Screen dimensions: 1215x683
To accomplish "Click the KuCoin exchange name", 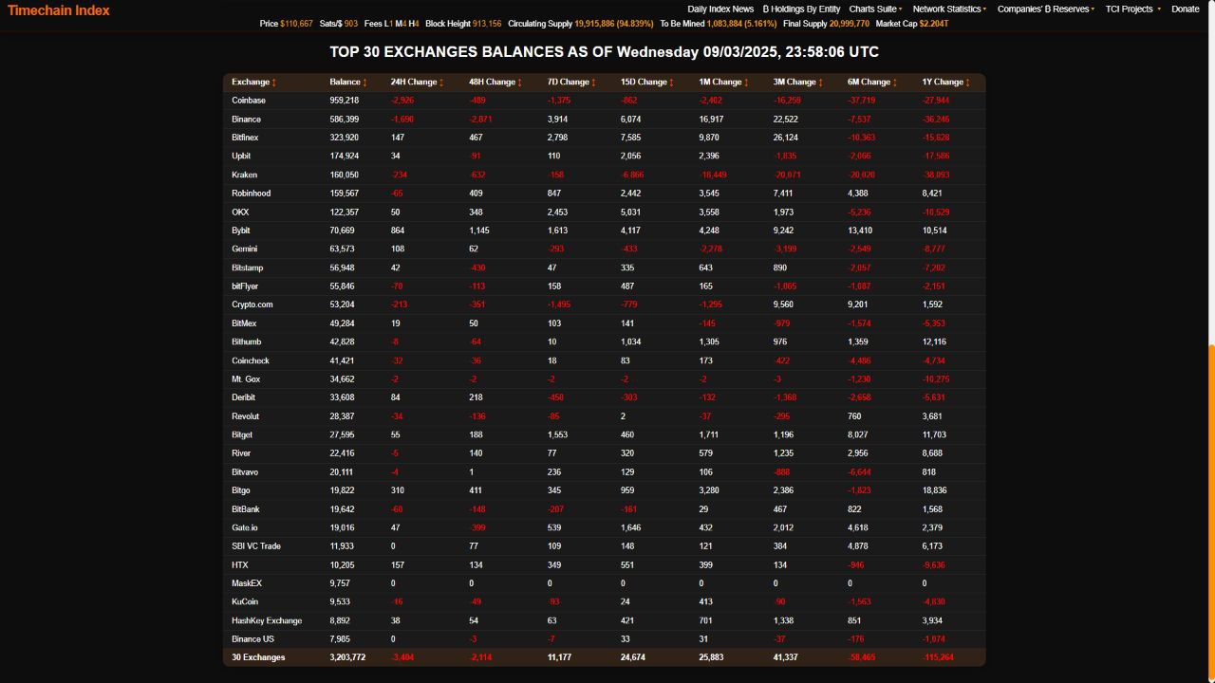I will coord(245,601).
